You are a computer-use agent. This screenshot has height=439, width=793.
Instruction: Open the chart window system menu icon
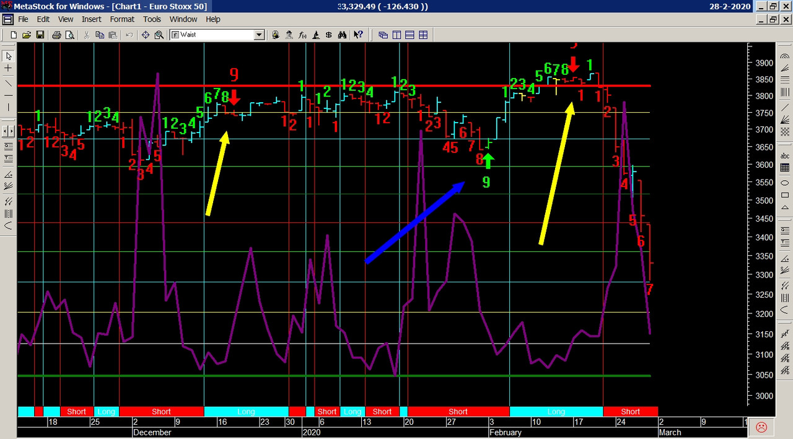[7, 19]
